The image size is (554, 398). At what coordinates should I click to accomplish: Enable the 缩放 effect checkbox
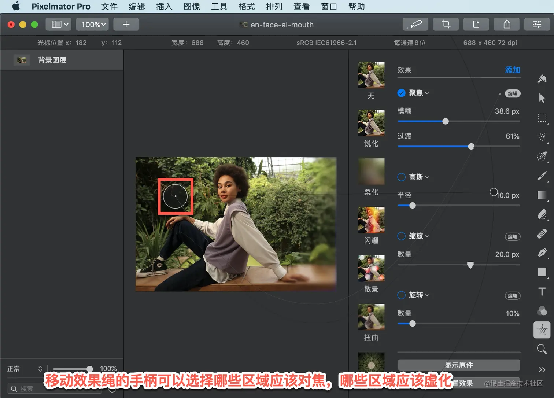[401, 236]
